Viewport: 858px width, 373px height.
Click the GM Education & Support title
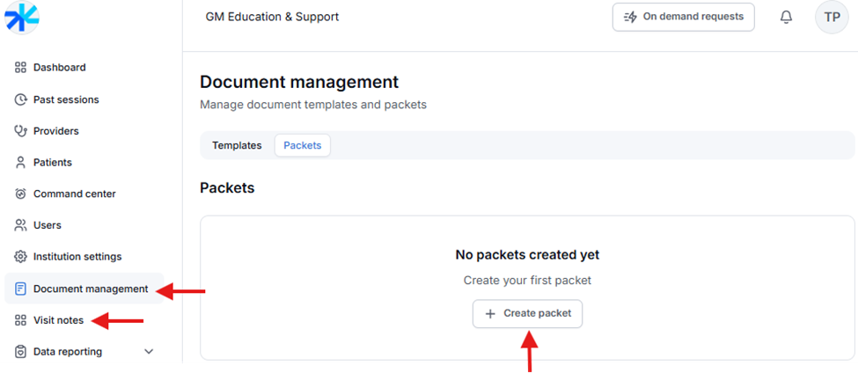click(x=272, y=17)
